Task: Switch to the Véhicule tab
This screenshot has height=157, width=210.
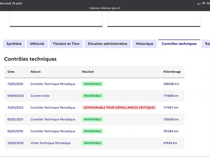Action: (x=37, y=44)
